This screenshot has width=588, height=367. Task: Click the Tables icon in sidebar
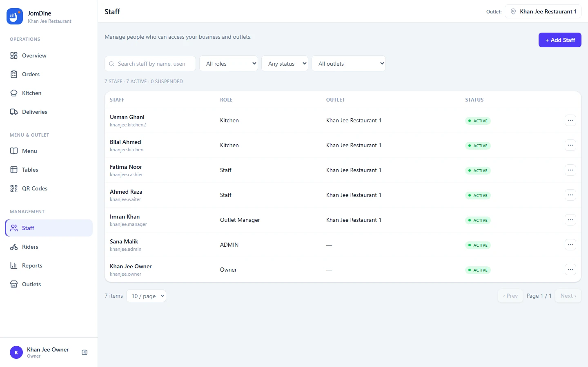click(x=14, y=170)
